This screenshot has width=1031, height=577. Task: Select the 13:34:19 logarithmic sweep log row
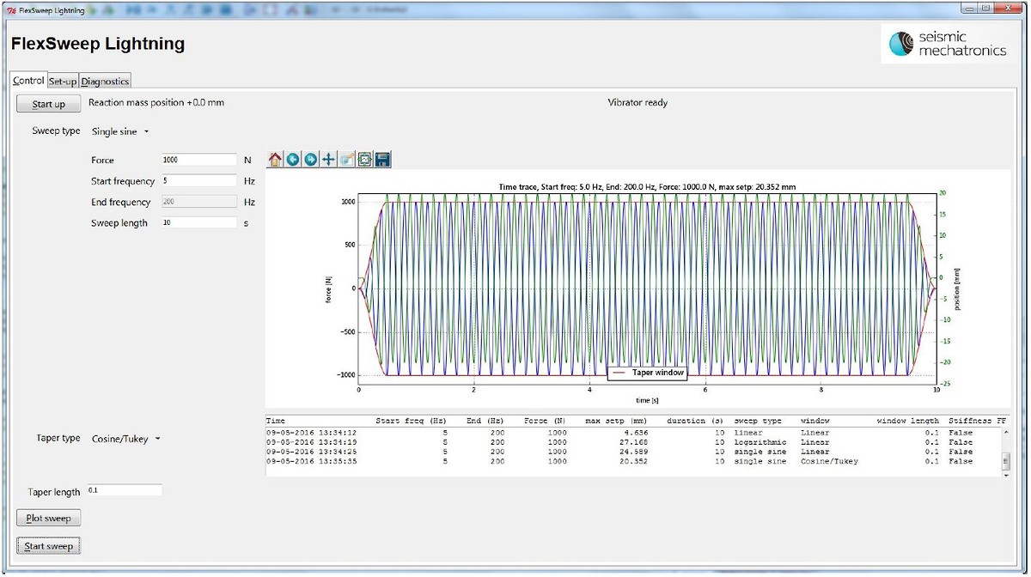tap(633, 442)
